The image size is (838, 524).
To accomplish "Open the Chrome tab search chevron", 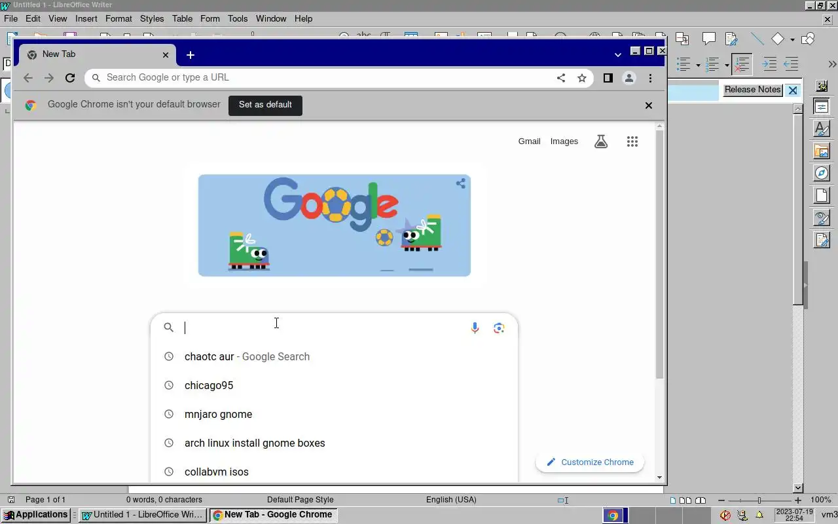I will click(617, 55).
